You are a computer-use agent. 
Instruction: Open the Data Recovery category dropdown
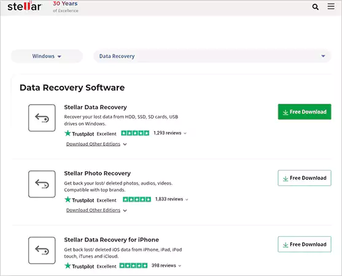point(212,56)
